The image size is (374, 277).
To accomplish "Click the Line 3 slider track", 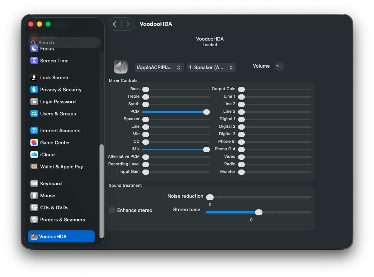I will [275, 112].
